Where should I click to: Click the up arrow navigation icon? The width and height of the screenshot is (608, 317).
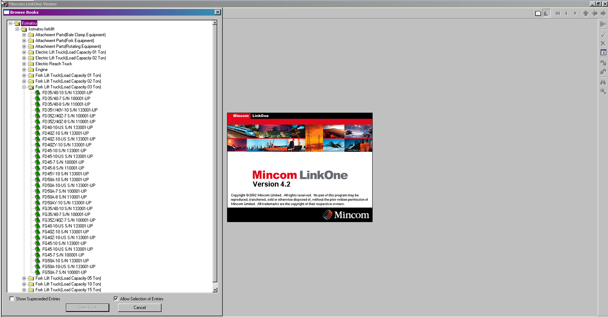(586, 13)
